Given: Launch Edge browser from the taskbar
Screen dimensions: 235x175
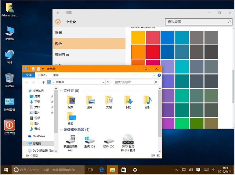Looking at the screenshot, I should point(102,170).
